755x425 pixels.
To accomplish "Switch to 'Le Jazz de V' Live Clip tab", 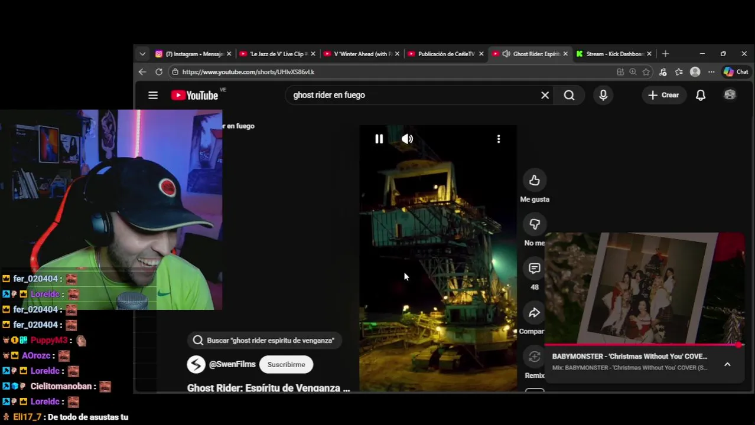I will pos(276,54).
